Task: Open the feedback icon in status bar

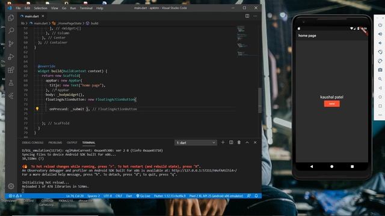Action: click(x=248, y=196)
